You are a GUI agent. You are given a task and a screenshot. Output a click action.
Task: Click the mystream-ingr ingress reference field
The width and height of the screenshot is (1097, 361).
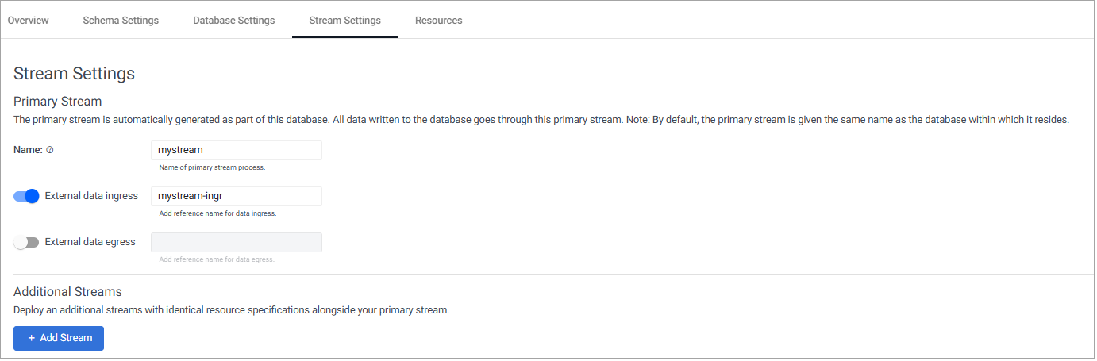236,196
